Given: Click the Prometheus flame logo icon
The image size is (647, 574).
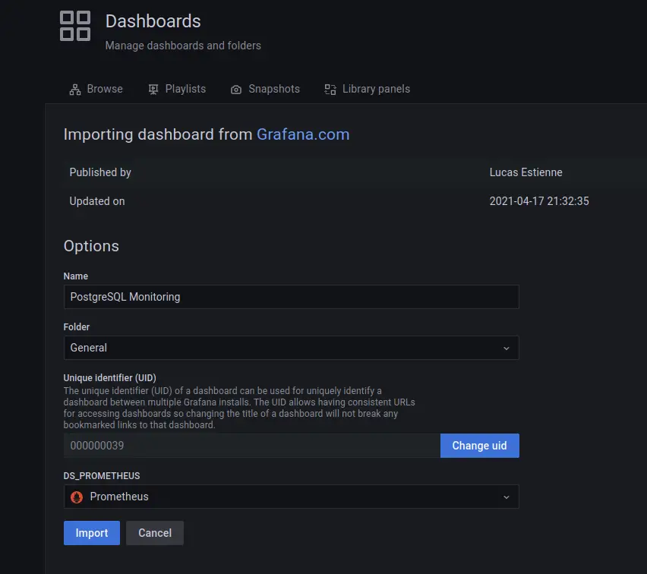Looking at the screenshot, I should pos(77,497).
